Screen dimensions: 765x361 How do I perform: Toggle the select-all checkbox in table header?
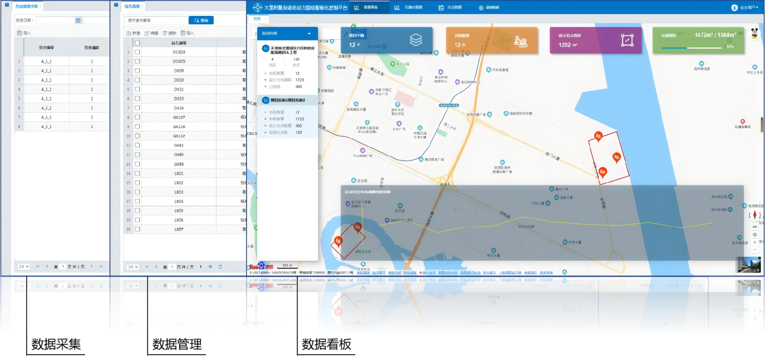137,43
